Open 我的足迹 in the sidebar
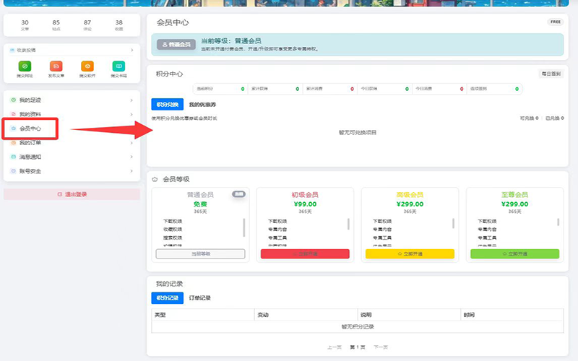This screenshot has width=578, height=361. [30, 100]
